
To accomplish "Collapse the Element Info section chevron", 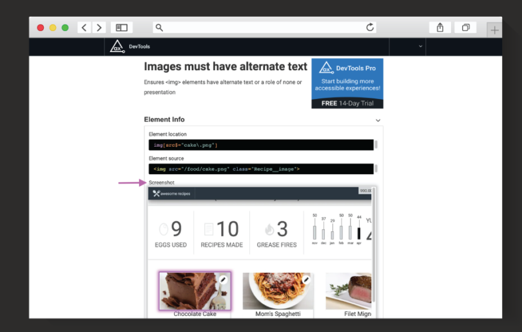I will [x=378, y=120].
